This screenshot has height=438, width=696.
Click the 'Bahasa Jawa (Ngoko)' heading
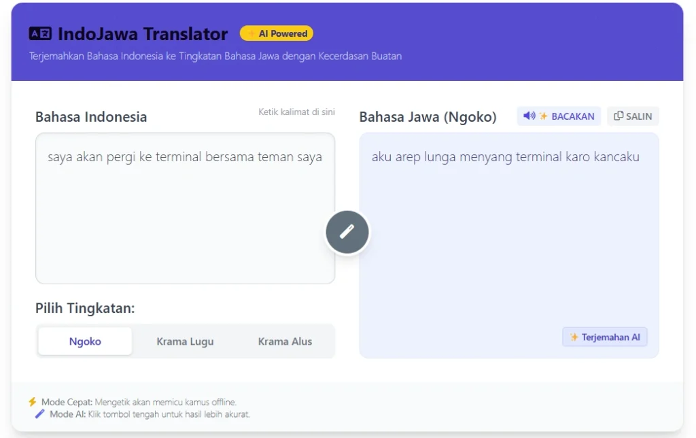(x=428, y=116)
